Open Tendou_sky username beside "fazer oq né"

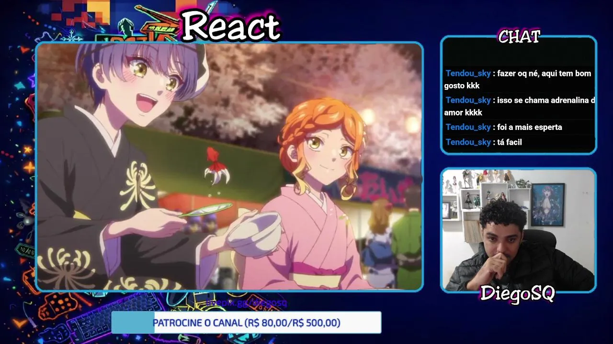[468, 73]
